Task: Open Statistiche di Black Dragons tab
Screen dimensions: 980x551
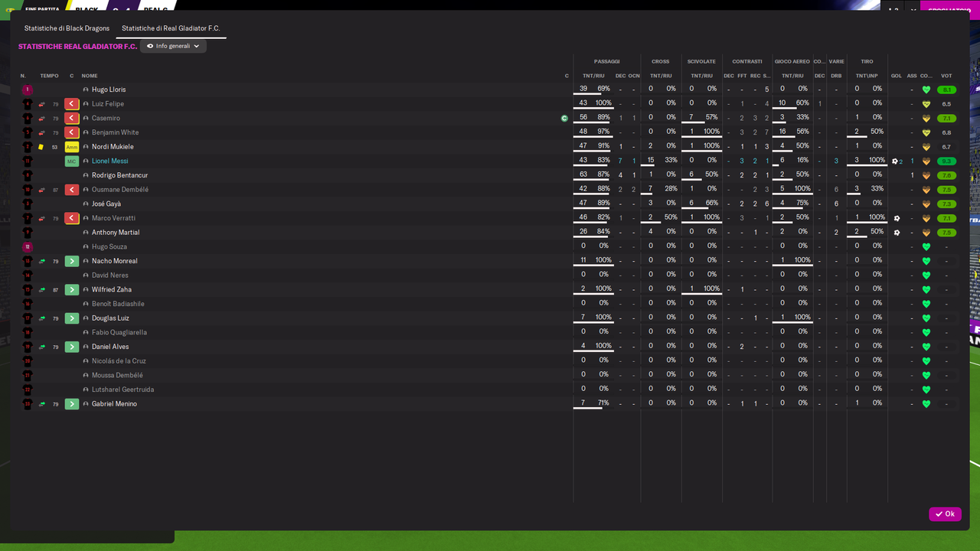Action: tap(67, 28)
